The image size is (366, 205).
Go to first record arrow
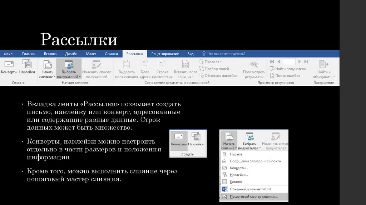tap(272, 61)
